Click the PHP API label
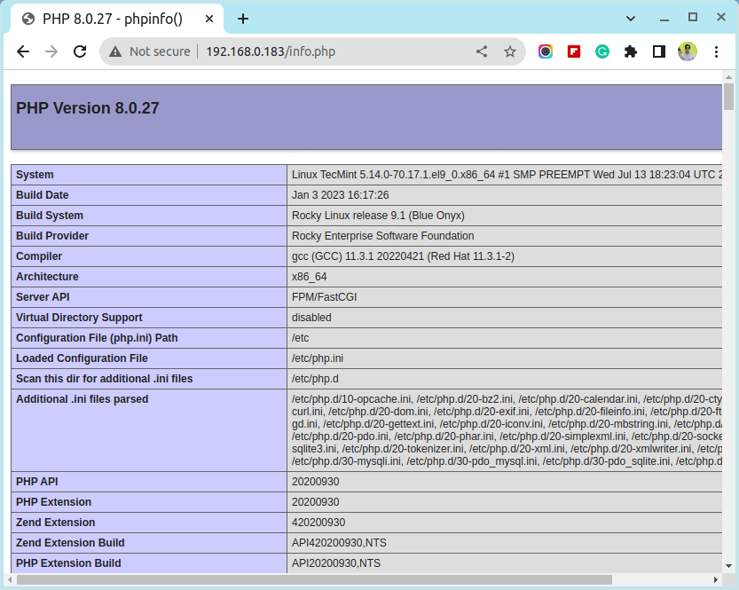Image resolution: width=739 pixels, height=590 pixels. coord(36,482)
